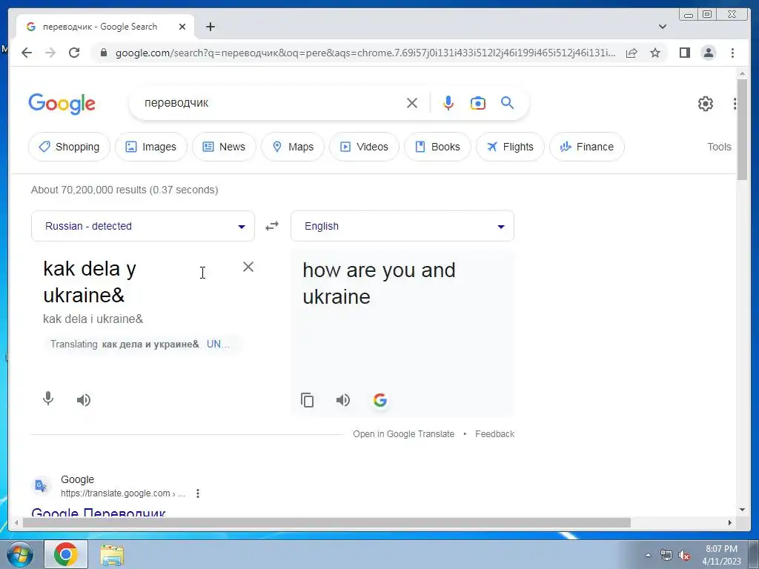
Task: Open Flights results
Action: click(510, 147)
